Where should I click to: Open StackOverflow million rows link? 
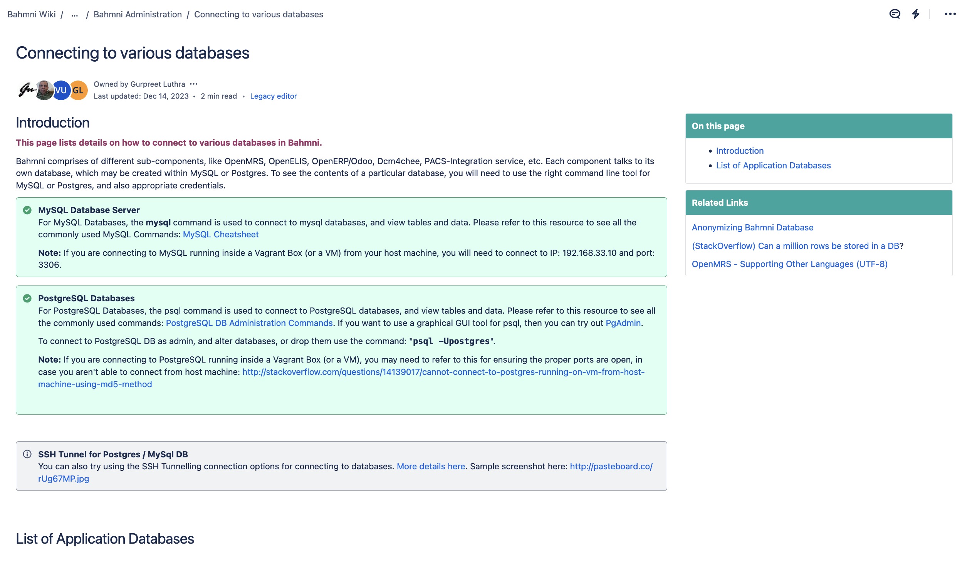click(795, 246)
